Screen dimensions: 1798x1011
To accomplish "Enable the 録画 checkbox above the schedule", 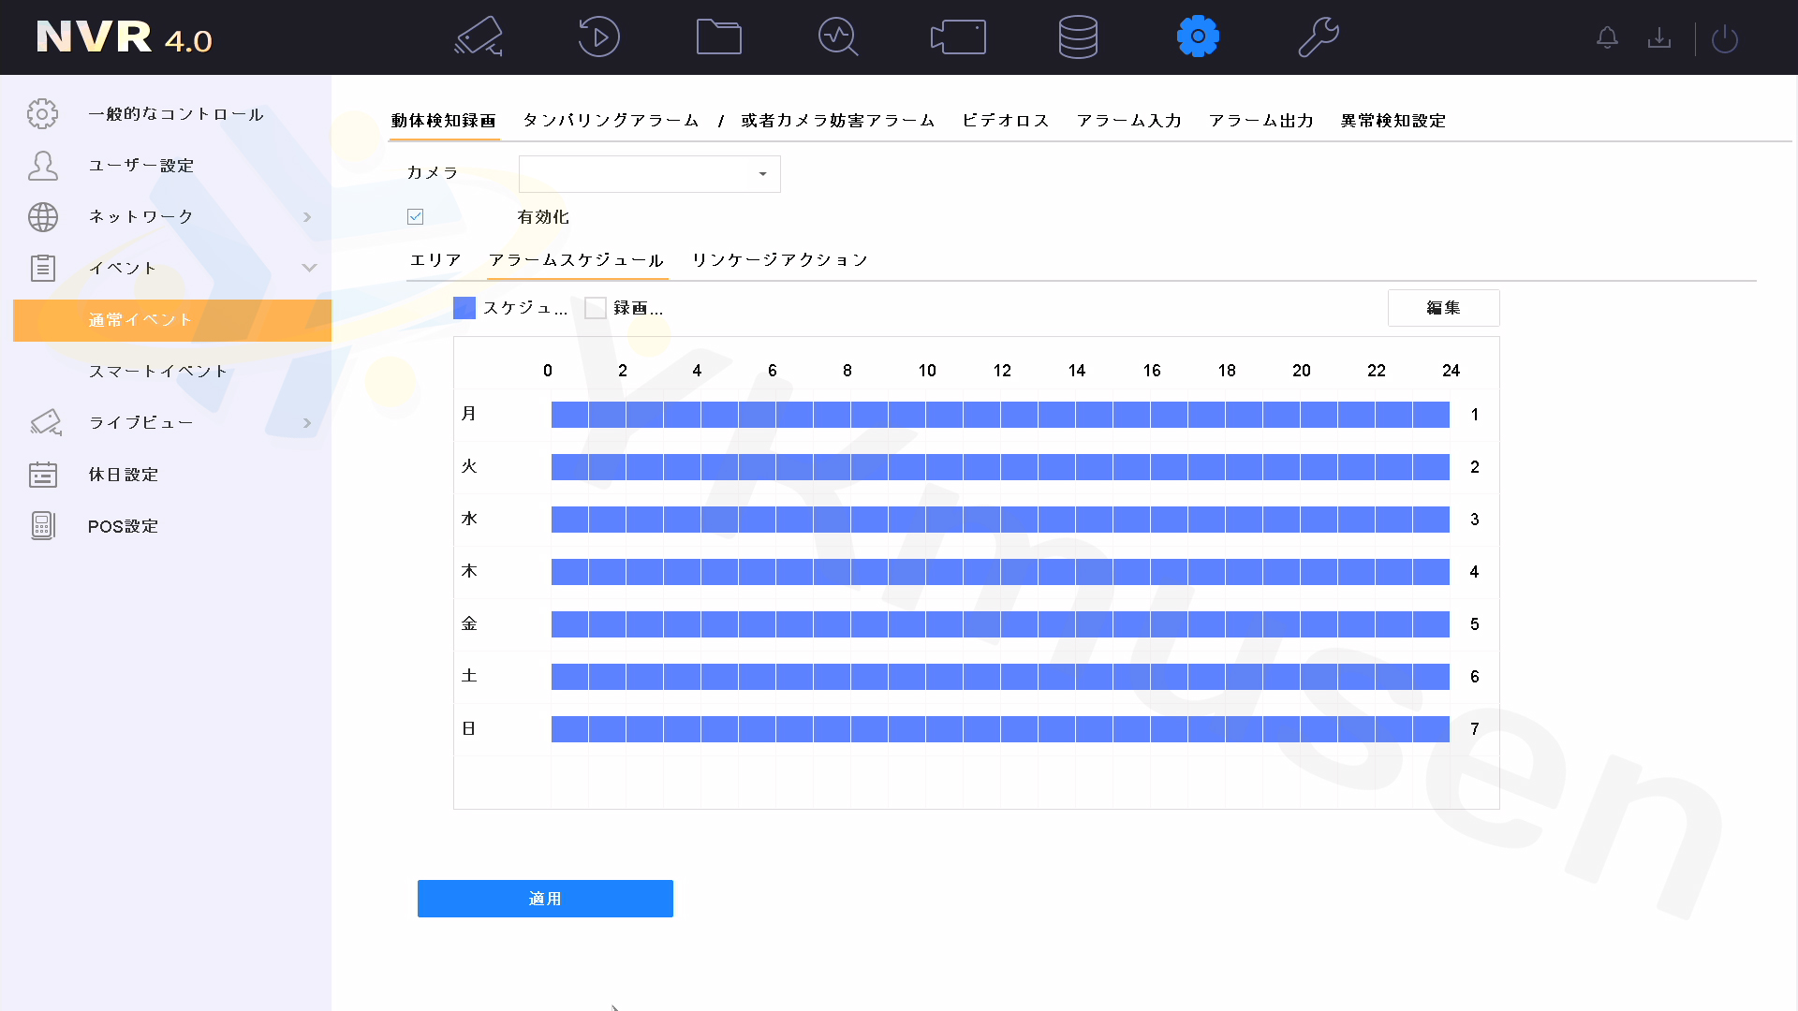I will pos(595,307).
